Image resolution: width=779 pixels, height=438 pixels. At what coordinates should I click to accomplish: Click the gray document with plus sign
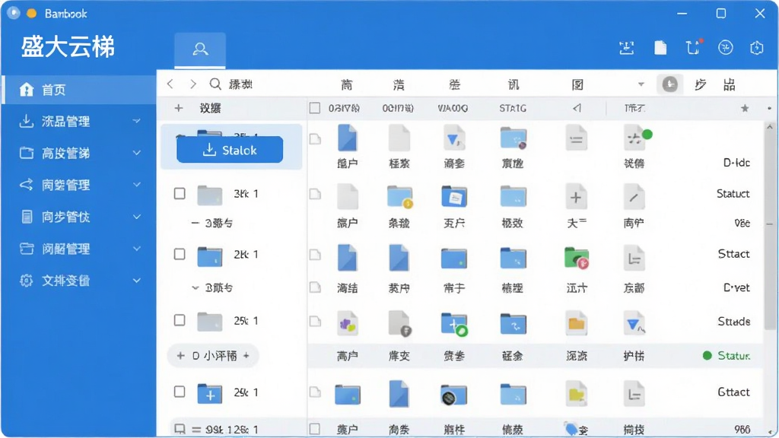pyautogui.click(x=577, y=197)
